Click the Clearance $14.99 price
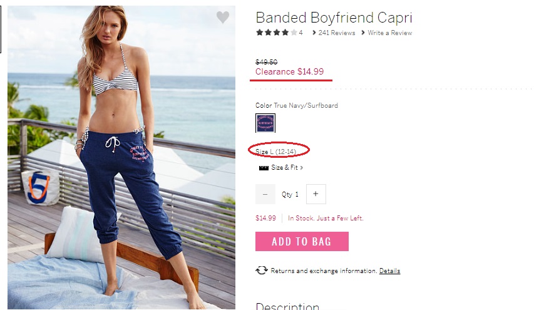This screenshot has height=310, width=534. pos(289,71)
